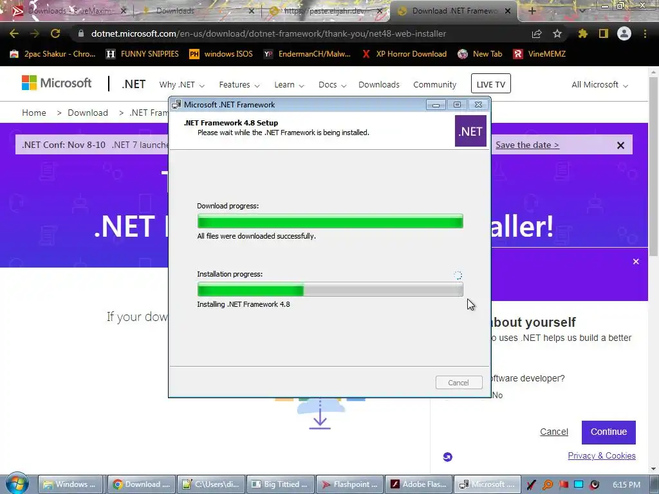Switch to paste.elijahr.dev tab
The height and width of the screenshot is (494, 659).
point(326,11)
